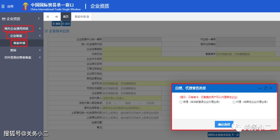Toggle the sidebar collapse icon in the tab bar
The image size is (280, 140).
(48, 17)
